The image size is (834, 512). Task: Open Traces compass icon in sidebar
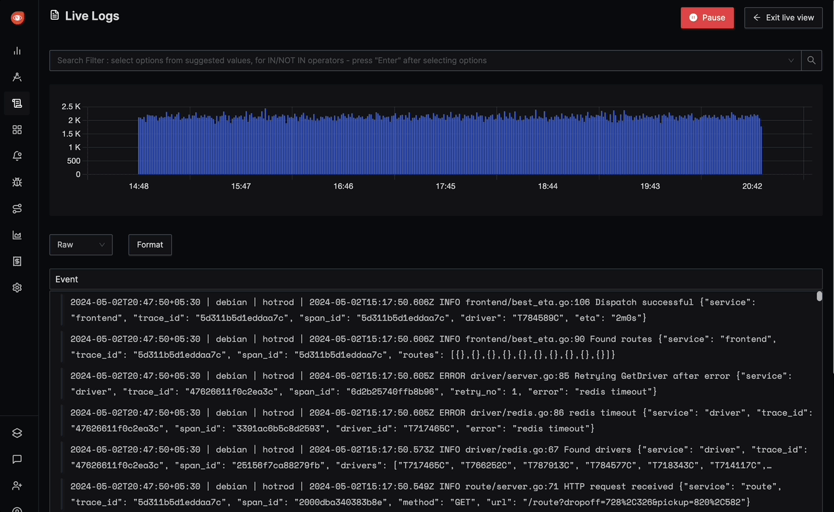click(x=17, y=77)
